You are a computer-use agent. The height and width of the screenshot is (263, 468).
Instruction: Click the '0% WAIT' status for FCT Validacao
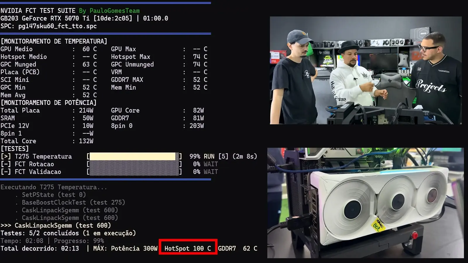point(205,172)
